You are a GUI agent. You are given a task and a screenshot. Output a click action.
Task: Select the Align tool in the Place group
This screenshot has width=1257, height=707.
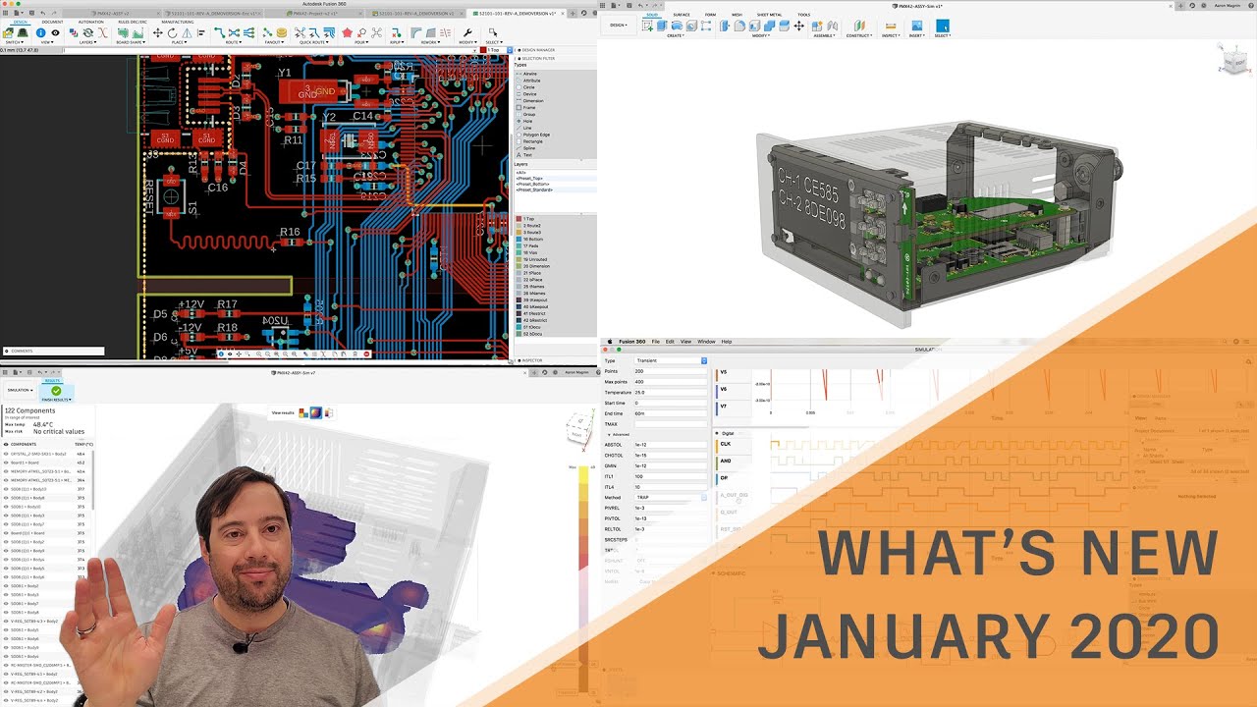(201, 33)
